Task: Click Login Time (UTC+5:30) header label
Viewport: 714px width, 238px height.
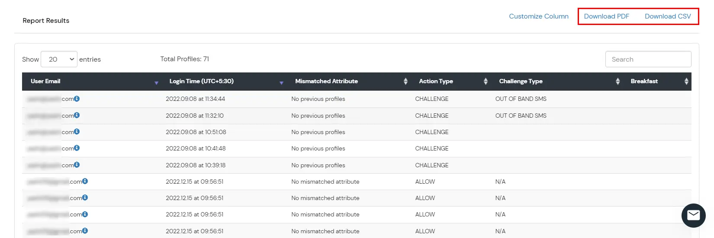Action: pyautogui.click(x=201, y=81)
